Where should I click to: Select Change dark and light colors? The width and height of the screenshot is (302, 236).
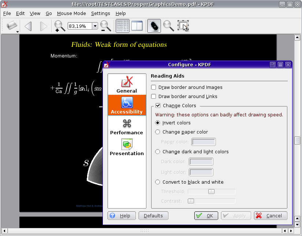(157, 152)
